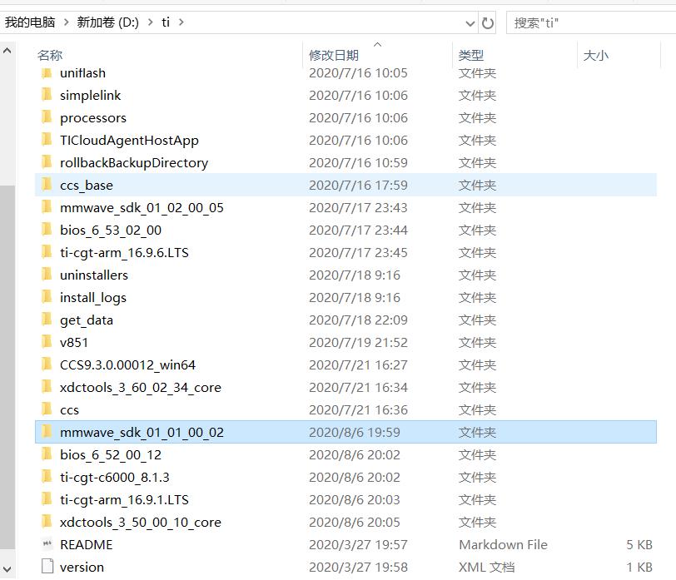Click the navigation pane scroll up arrow
Image resolution: width=676 pixels, height=580 pixels.
pyautogui.click(x=7, y=51)
